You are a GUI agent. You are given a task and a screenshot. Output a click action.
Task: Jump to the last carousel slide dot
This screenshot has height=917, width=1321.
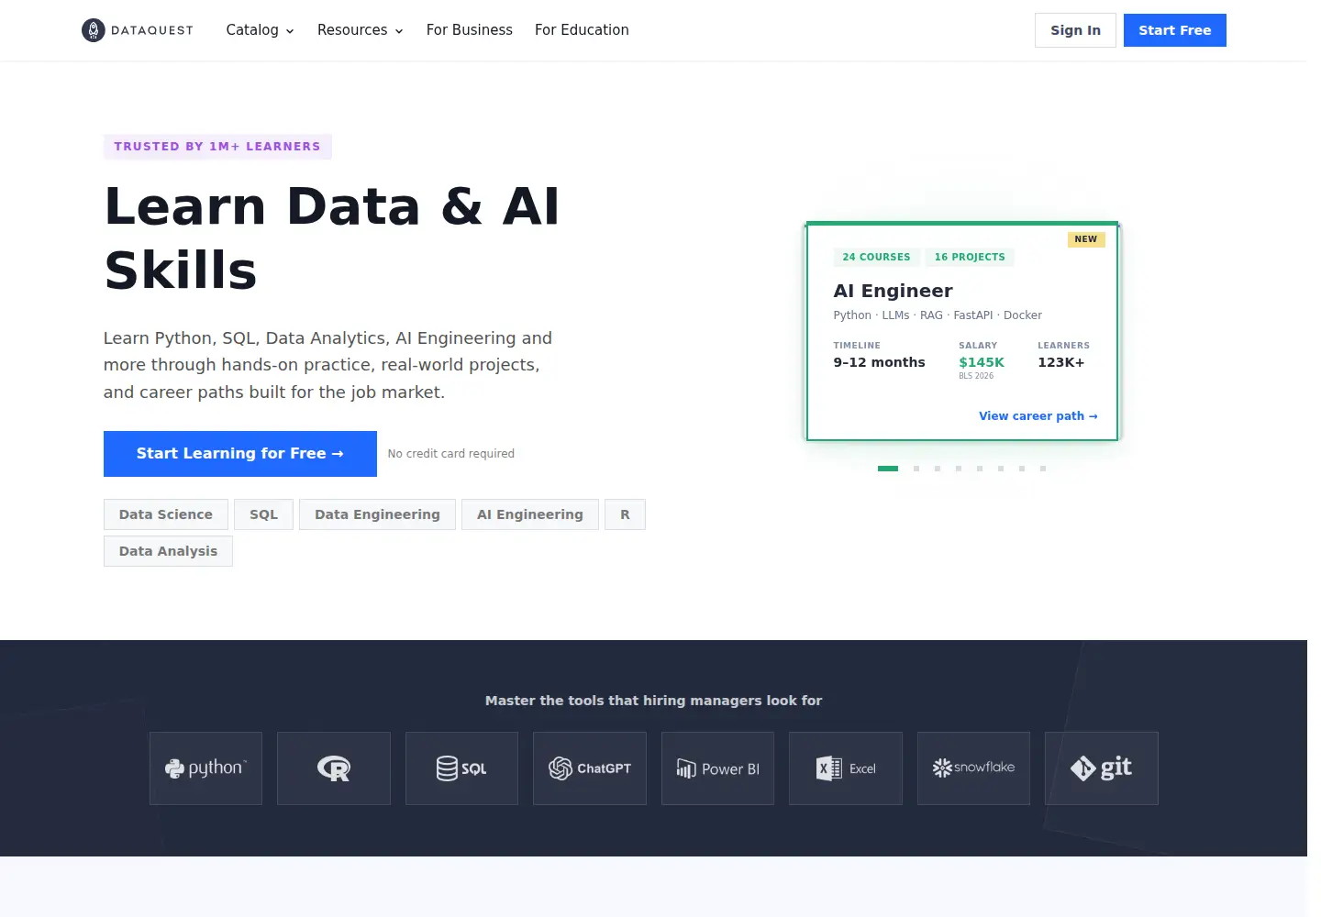[x=1043, y=469]
